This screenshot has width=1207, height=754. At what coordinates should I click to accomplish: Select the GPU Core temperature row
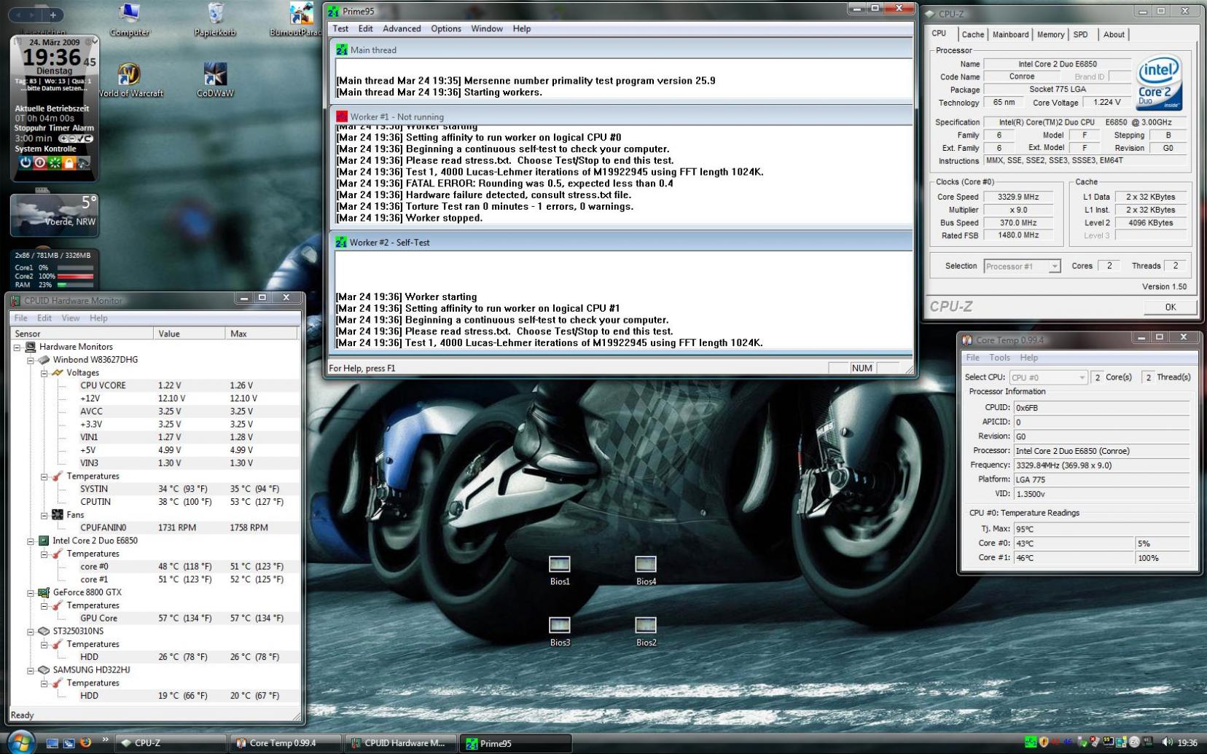point(189,618)
